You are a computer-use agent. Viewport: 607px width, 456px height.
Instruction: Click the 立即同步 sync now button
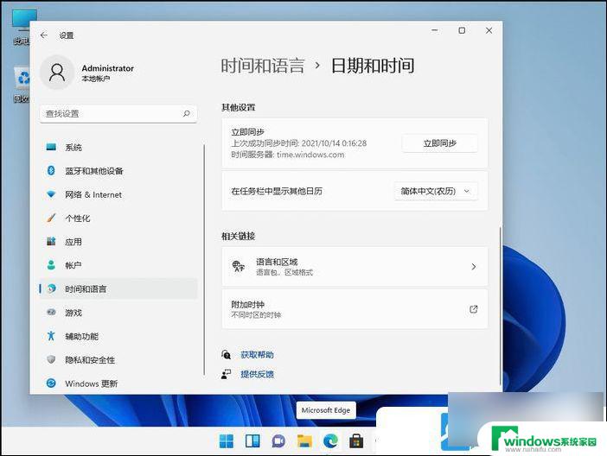click(x=440, y=143)
